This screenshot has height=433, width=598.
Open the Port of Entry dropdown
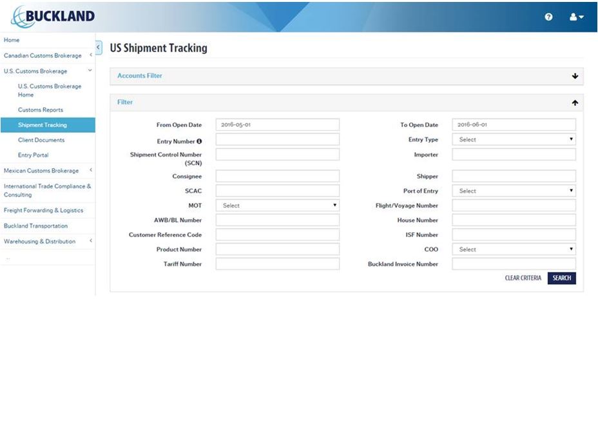pos(514,191)
